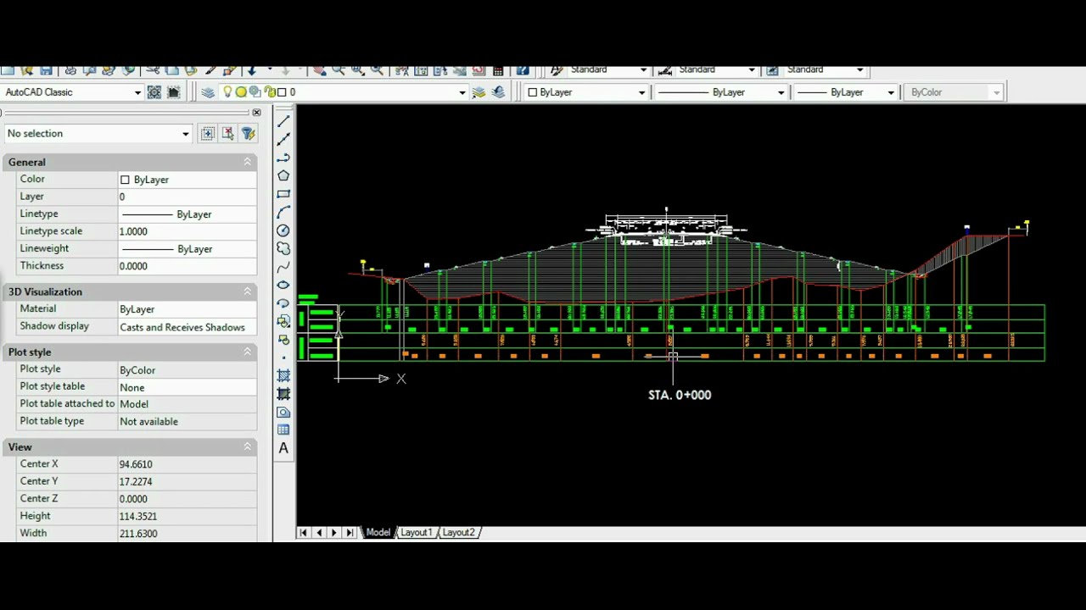1086x610 pixels.
Task: Toggle PICKADD button in Properties palette
Action: pyautogui.click(x=208, y=133)
